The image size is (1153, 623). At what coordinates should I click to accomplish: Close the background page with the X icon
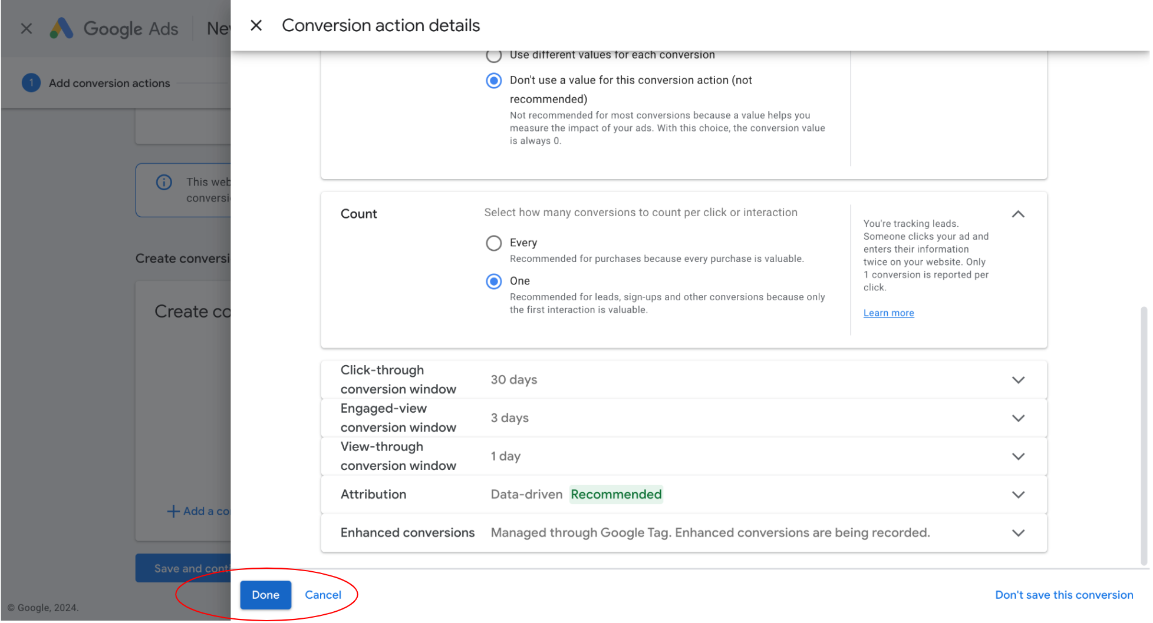(x=27, y=28)
